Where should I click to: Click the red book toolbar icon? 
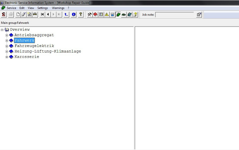pyautogui.click(x=95, y=15)
